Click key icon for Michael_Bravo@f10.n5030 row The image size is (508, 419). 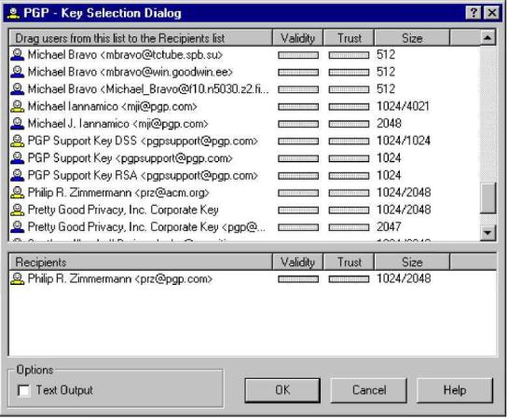pos(17,89)
